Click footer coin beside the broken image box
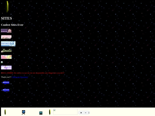 (x=50, y=112)
